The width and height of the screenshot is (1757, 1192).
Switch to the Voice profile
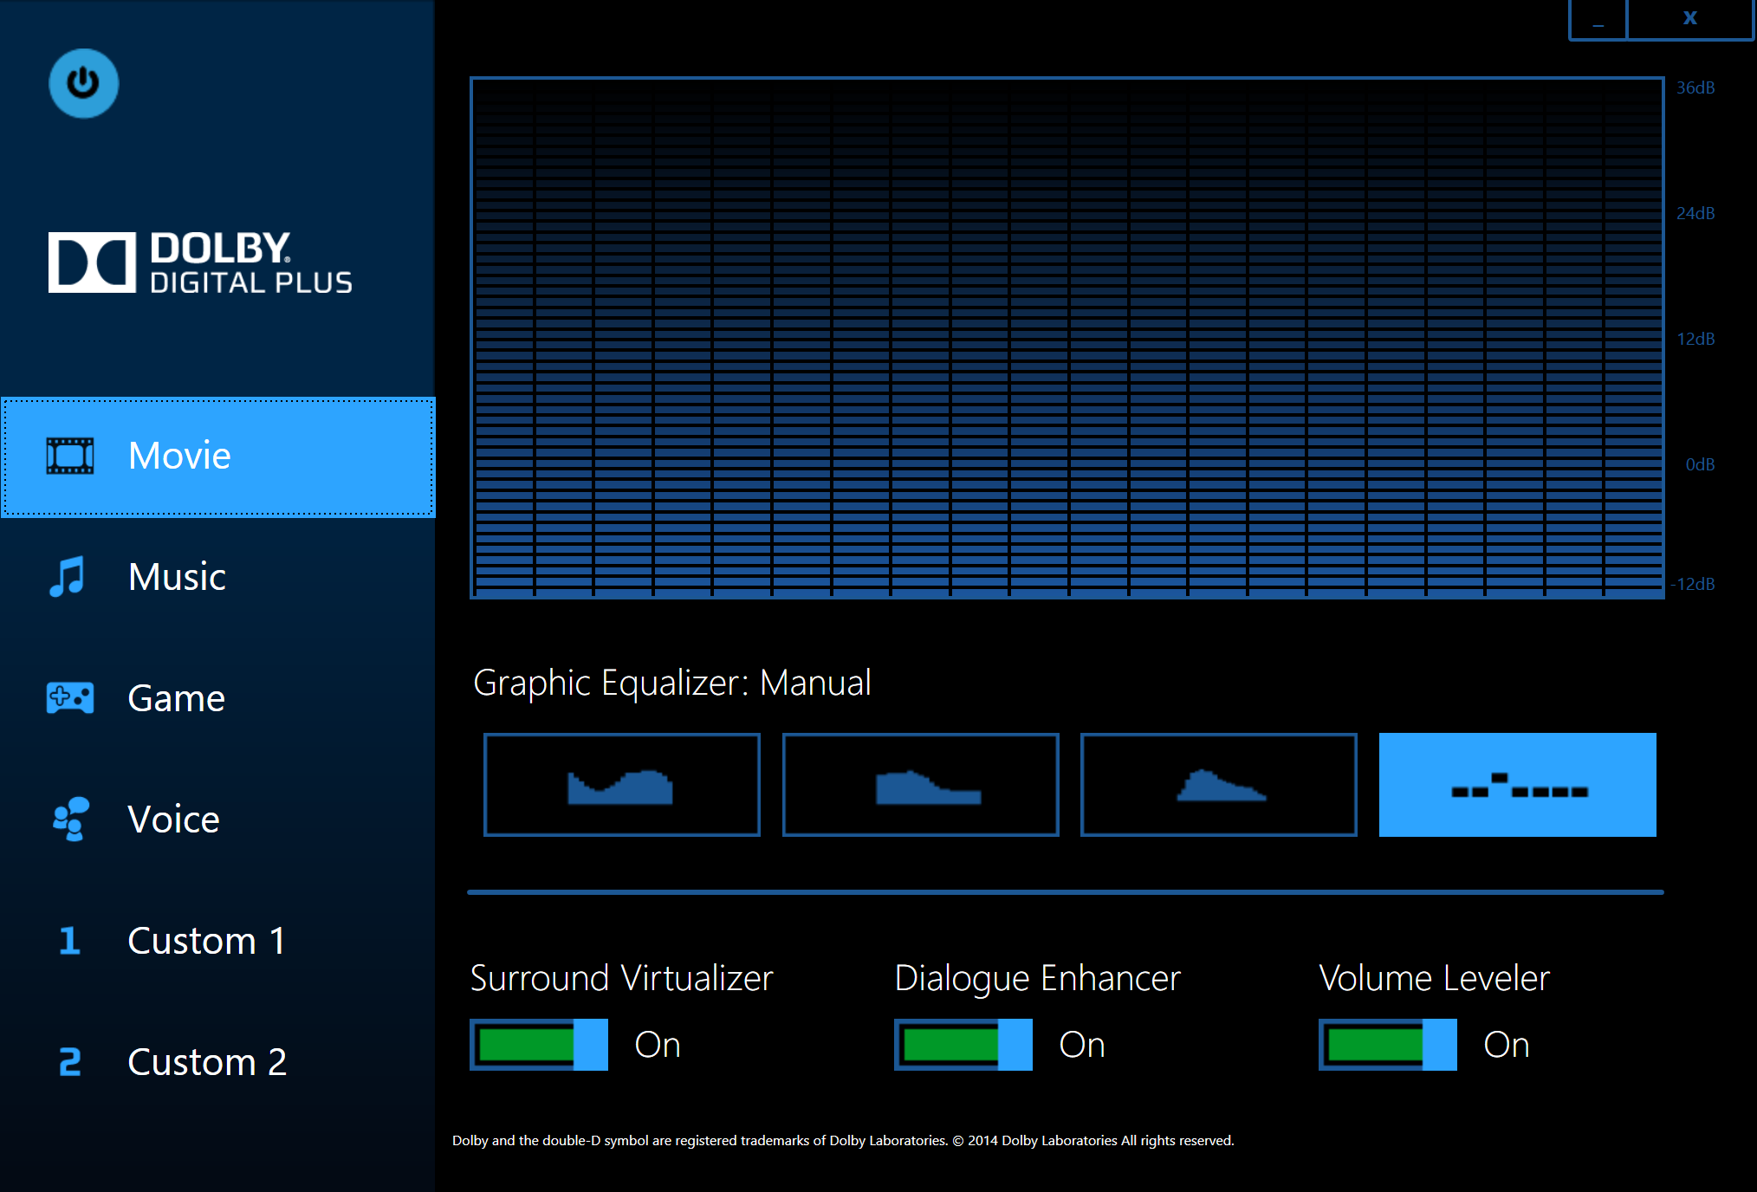(x=218, y=819)
